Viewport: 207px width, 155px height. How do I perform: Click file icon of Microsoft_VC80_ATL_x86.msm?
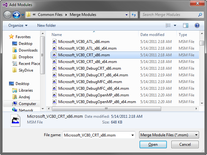55,42
